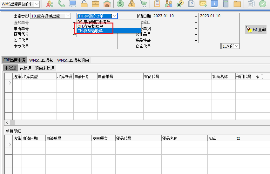Image resolution: width=270 pixels, height=174 pixels.
Task: Click the green checkmark toolbar icon
Action: click(262, 4)
